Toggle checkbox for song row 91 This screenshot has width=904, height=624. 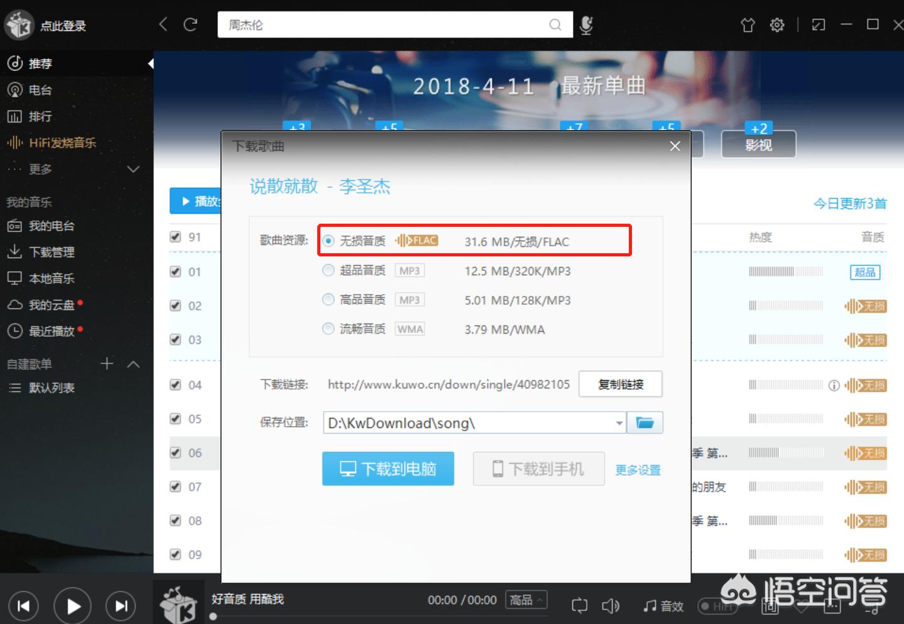point(175,237)
